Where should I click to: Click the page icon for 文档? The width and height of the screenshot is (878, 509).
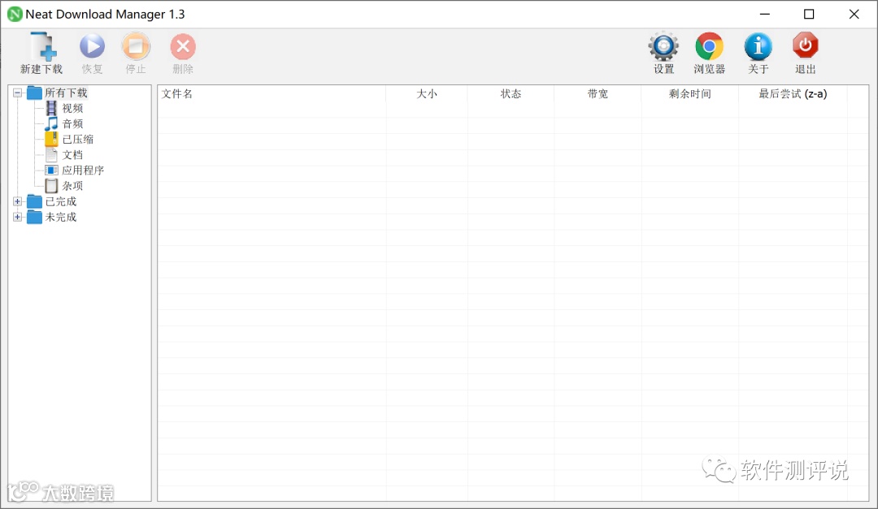tap(51, 154)
